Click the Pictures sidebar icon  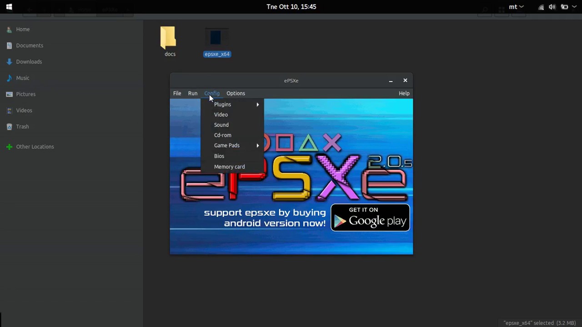tap(9, 94)
